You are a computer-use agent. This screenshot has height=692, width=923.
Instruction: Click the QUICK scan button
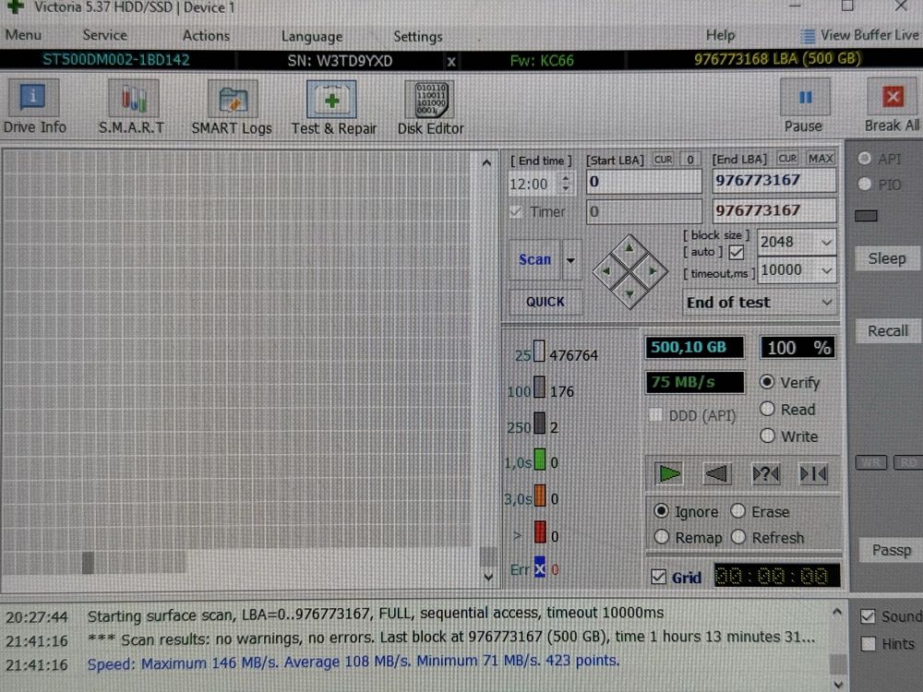click(x=545, y=302)
